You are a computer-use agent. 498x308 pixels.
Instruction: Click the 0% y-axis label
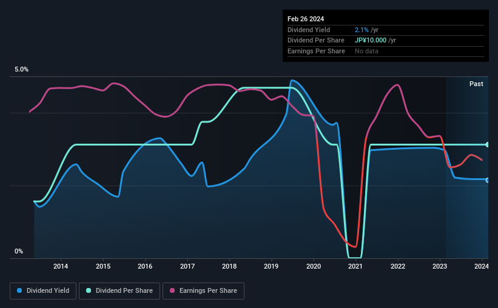[19, 251]
